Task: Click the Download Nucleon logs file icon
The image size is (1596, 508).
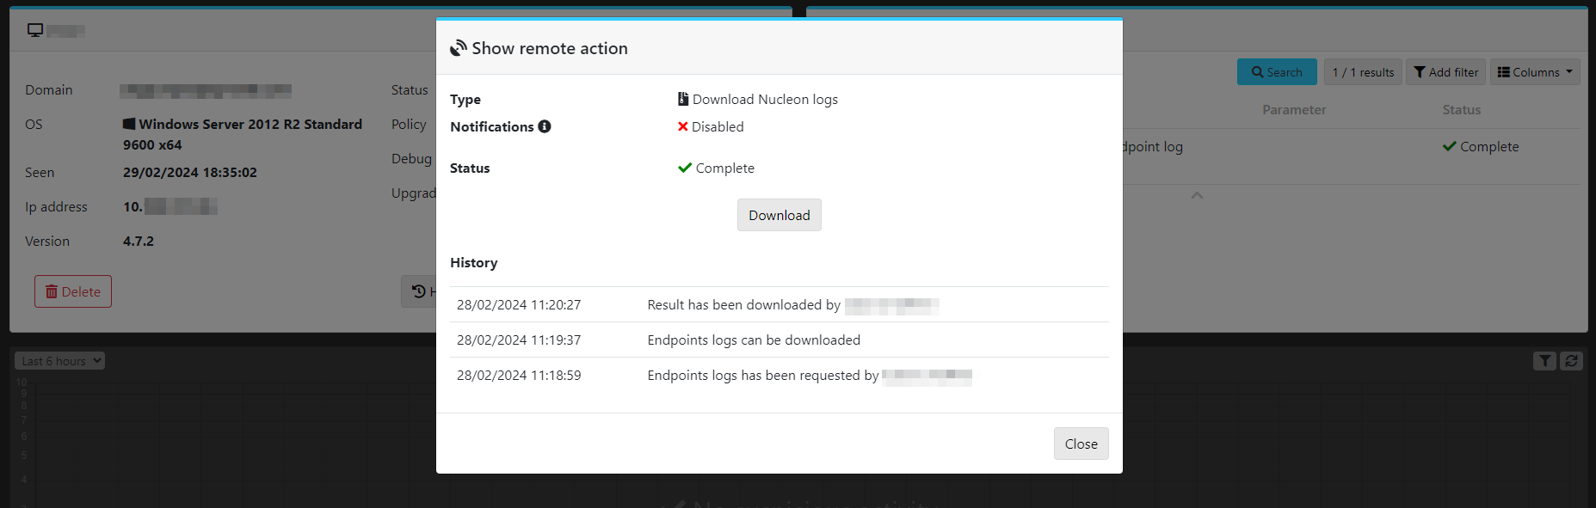Action: pyautogui.click(x=683, y=99)
